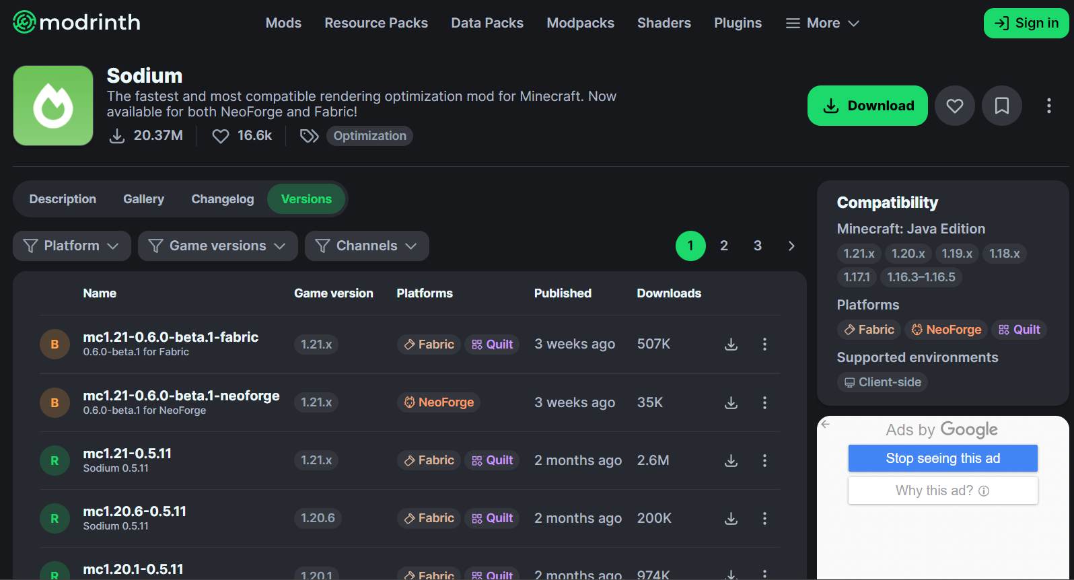Expand the Channels filter dropdown
Image resolution: width=1074 pixels, height=580 pixels.
(x=367, y=246)
